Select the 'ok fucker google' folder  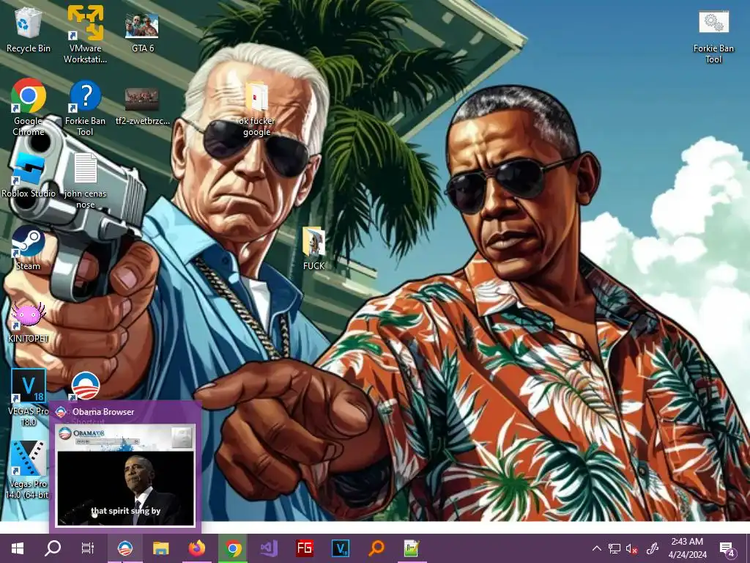point(257,109)
